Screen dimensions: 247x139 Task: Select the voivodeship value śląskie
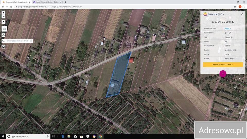tap(227, 46)
